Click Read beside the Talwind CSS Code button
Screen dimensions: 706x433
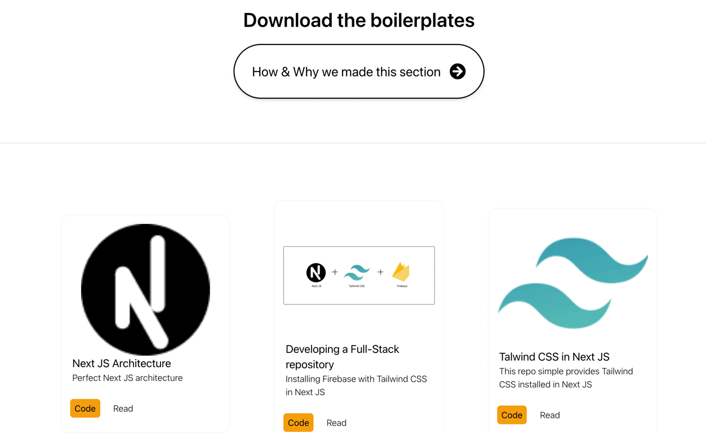pos(549,415)
